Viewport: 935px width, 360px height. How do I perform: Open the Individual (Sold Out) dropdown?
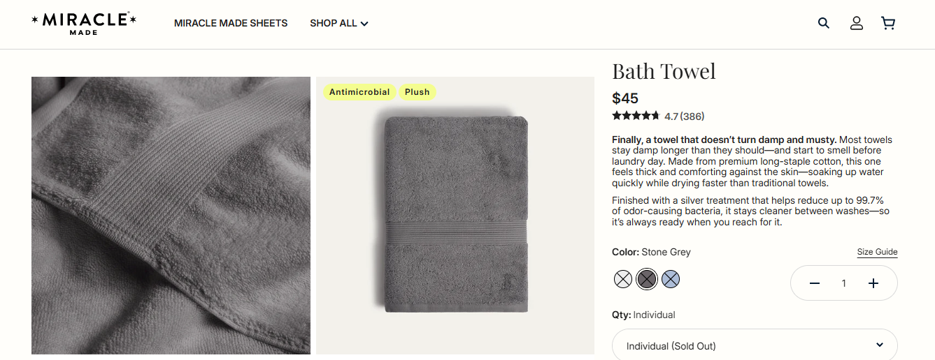click(x=755, y=345)
